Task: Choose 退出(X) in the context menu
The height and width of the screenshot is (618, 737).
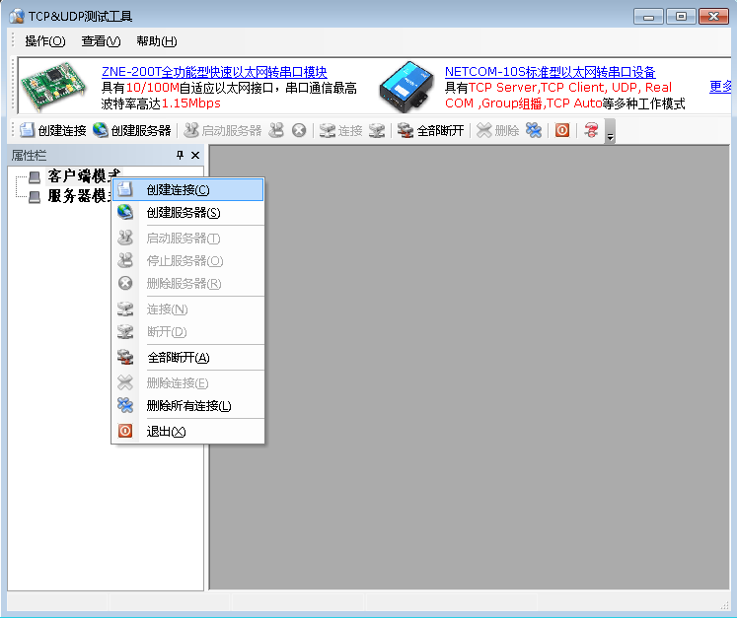Action: [188, 431]
